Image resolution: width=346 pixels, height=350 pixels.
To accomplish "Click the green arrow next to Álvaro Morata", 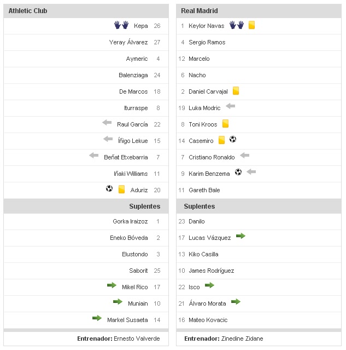I will click(x=236, y=302).
